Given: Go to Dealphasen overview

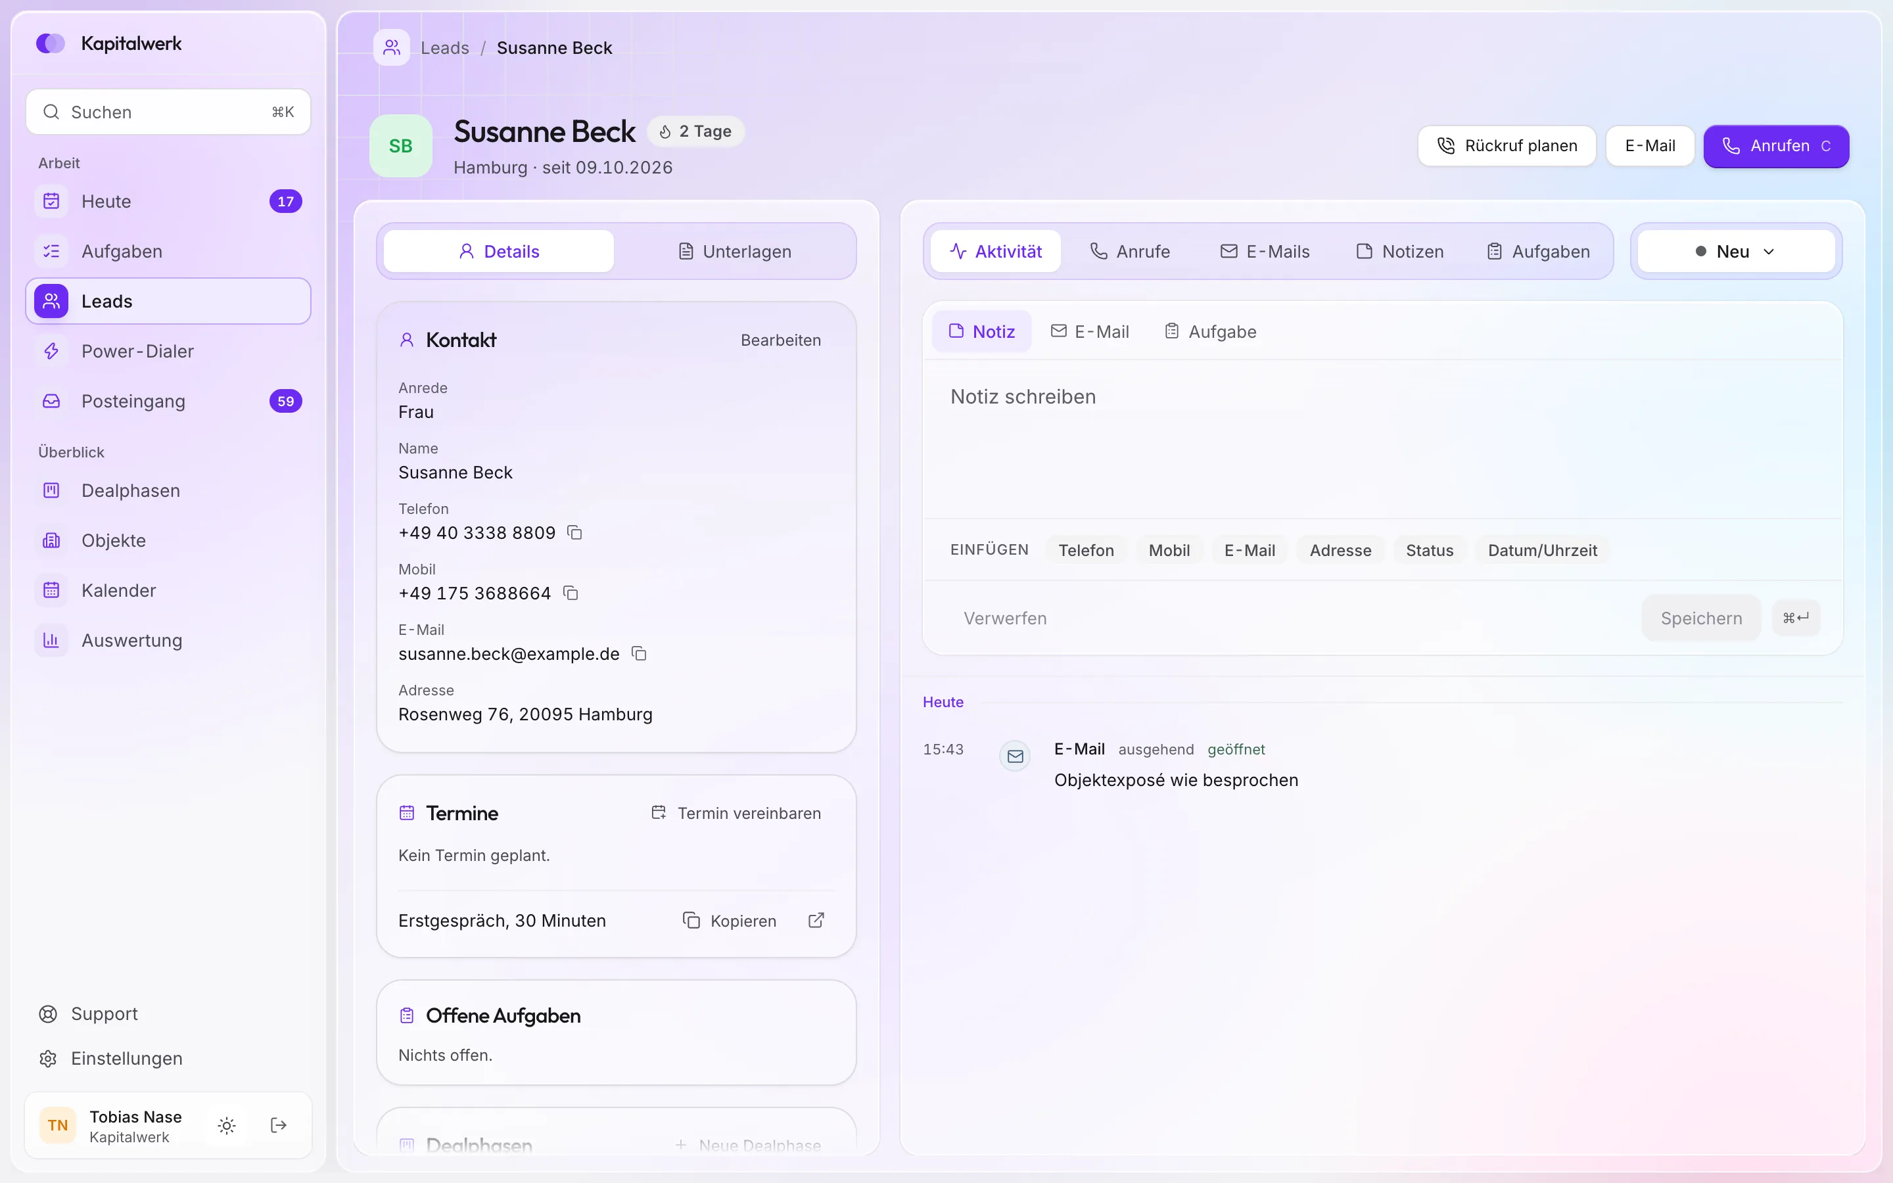Looking at the screenshot, I should [x=168, y=490].
